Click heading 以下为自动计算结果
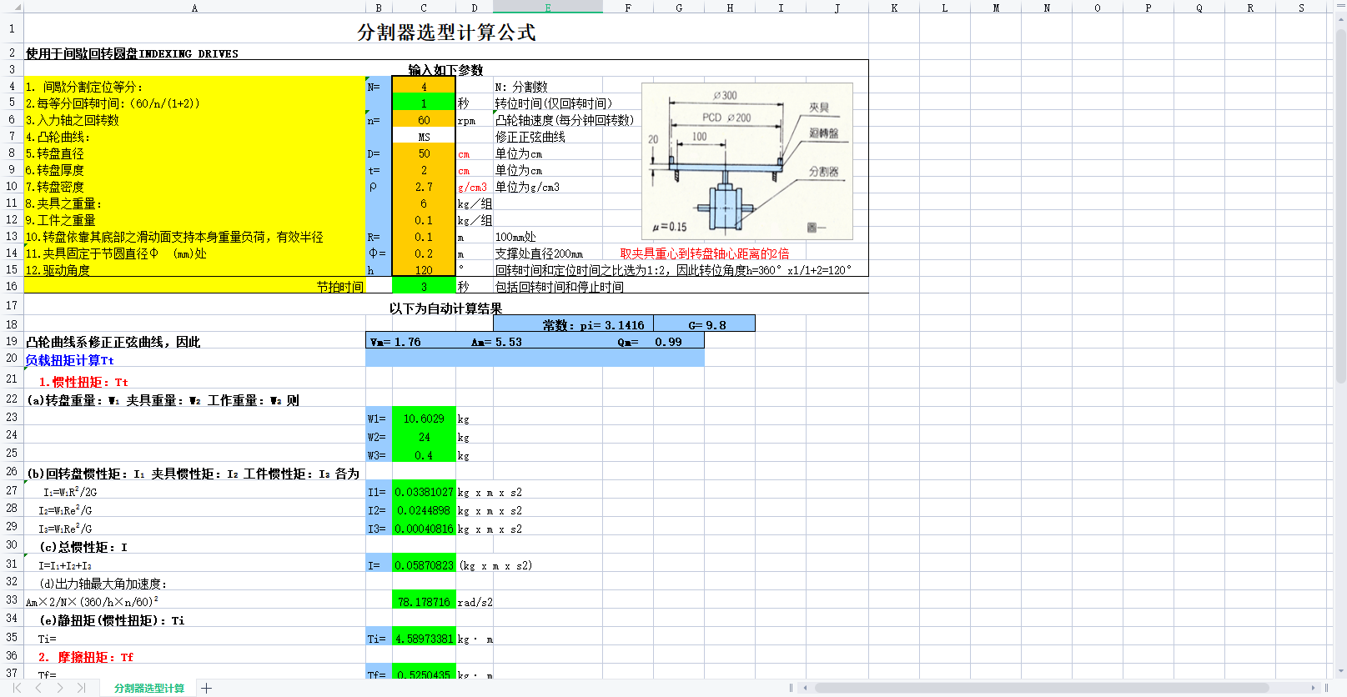Screen dimensions: 1347x697 [x=445, y=308]
